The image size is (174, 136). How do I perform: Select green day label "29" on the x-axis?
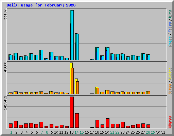coord(153,132)
